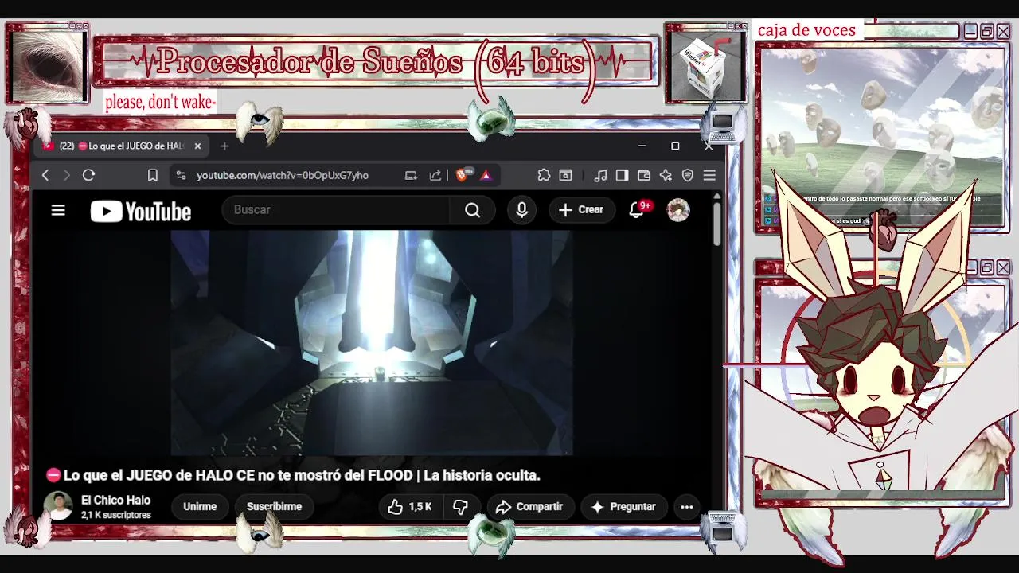Start voice search with the microphone
The width and height of the screenshot is (1019, 573).
pos(521,210)
